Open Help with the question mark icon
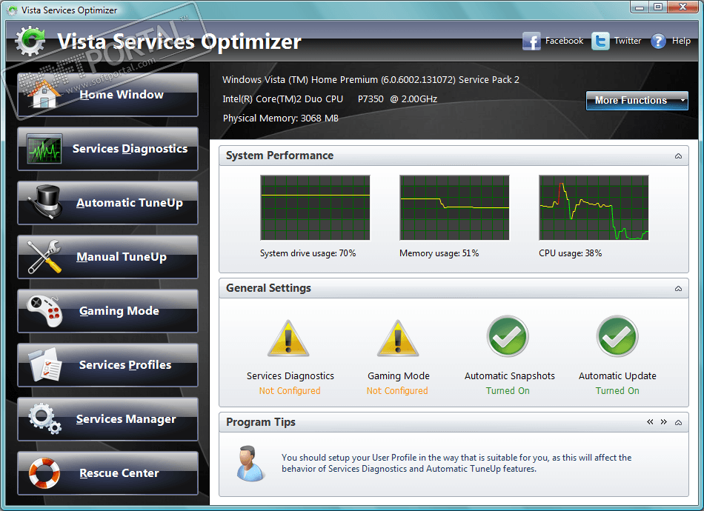Viewport: 704px width, 511px height. point(658,41)
